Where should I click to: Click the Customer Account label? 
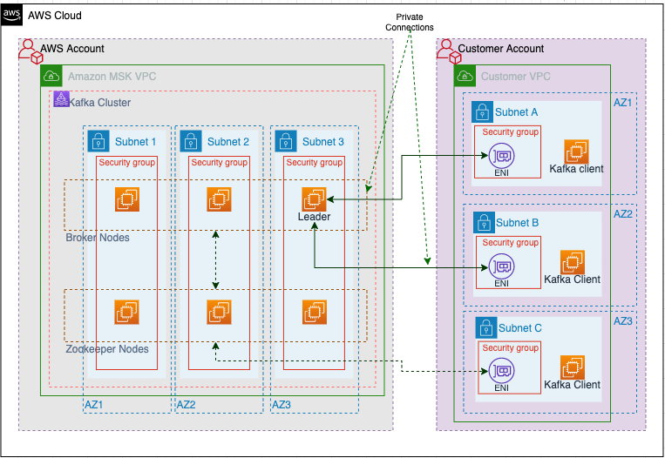501,49
